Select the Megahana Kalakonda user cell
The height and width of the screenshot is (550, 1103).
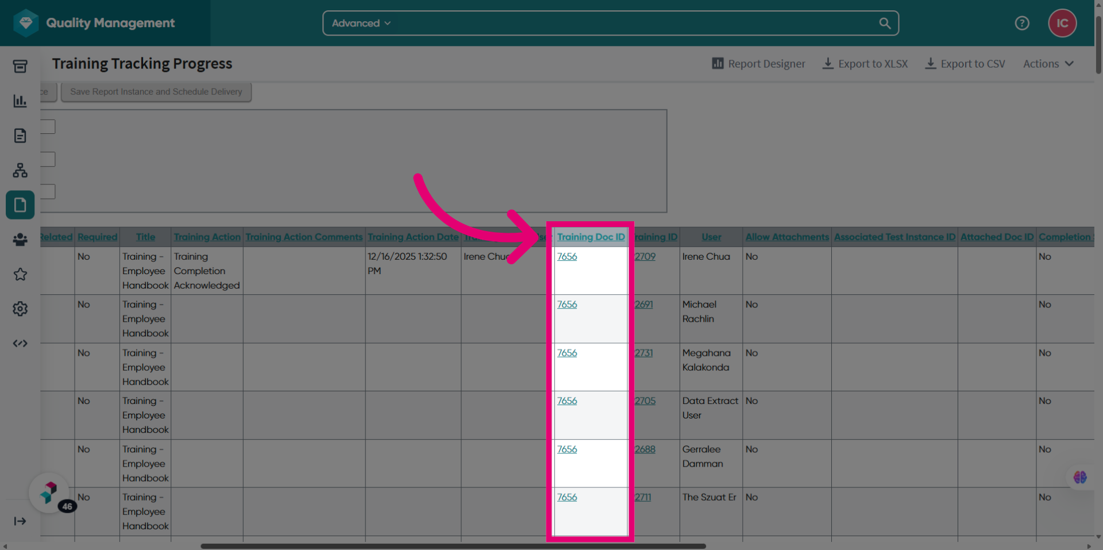click(x=711, y=367)
